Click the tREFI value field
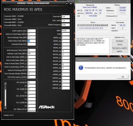Viewport: 133px width, 126px height. [66, 30]
